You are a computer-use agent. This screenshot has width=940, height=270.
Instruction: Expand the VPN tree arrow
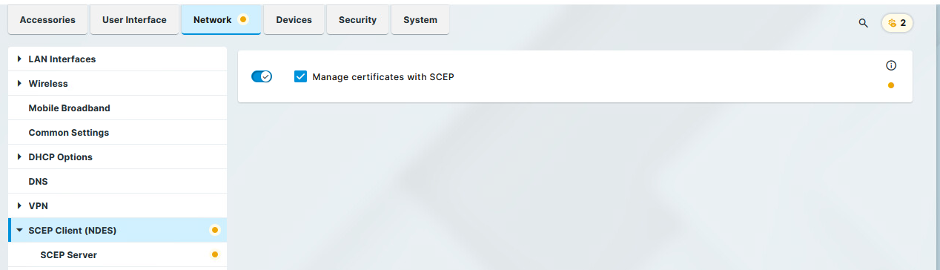click(x=19, y=205)
